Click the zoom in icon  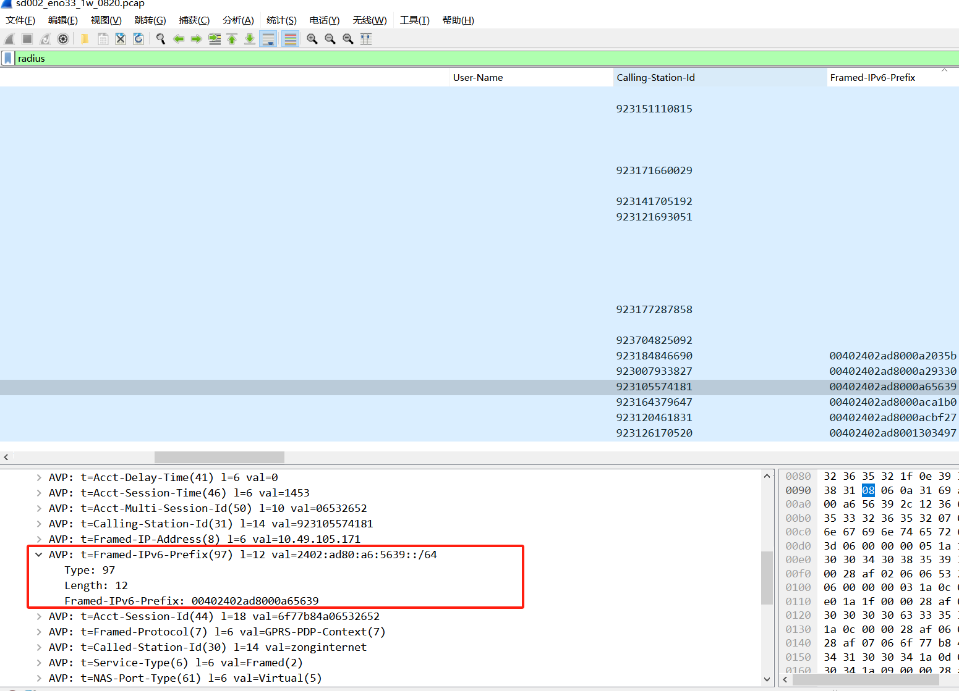click(x=312, y=39)
